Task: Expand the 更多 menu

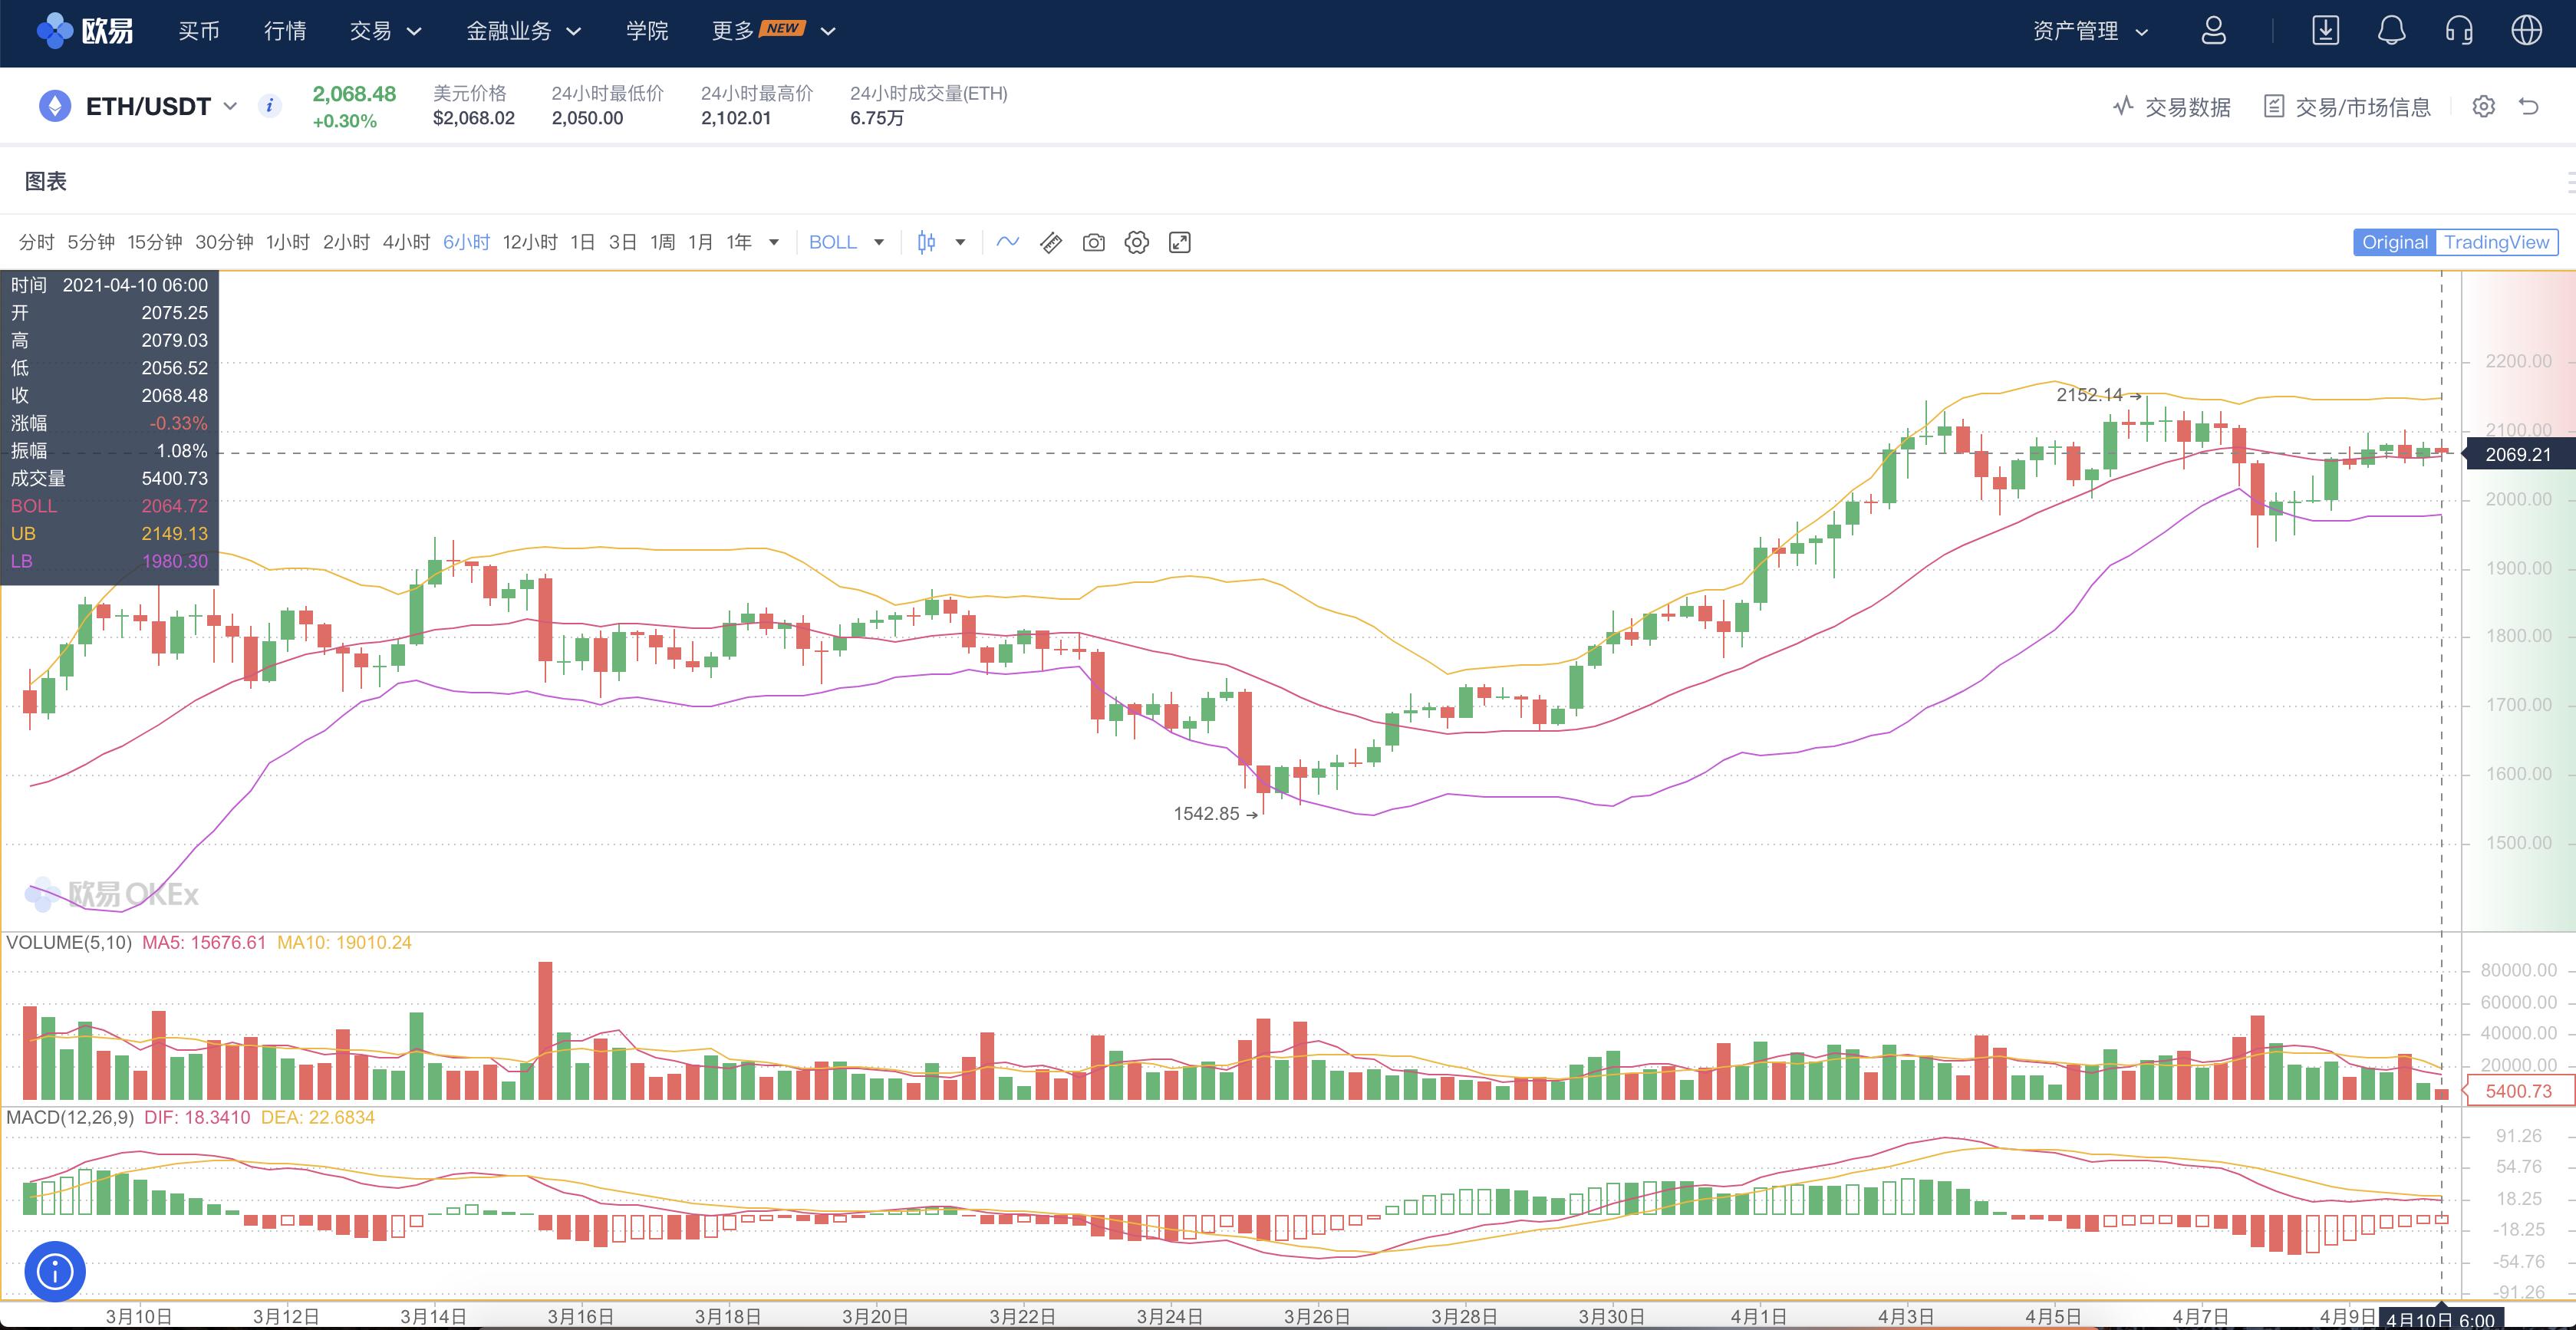Action: coord(773,31)
